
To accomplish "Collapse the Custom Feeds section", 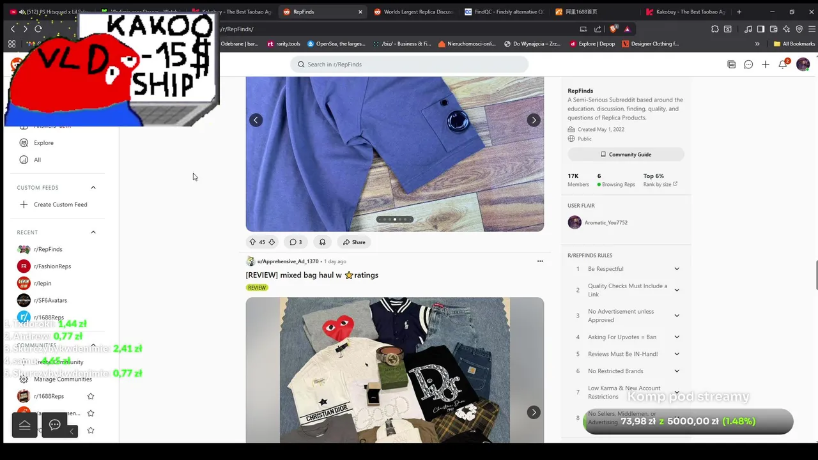I will coord(93,187).
